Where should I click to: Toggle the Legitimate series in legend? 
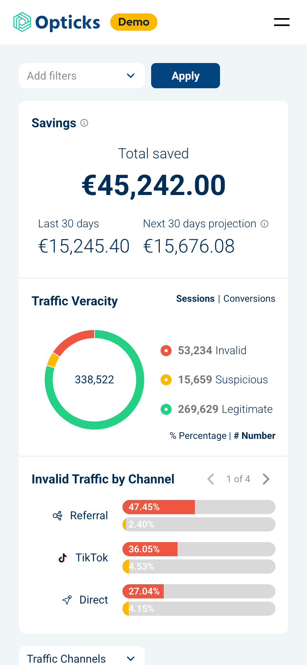coord(166,409)
